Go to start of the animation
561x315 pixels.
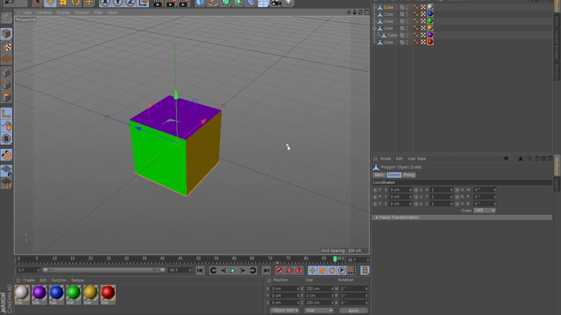pyautogui.click(x=200, y=270)
